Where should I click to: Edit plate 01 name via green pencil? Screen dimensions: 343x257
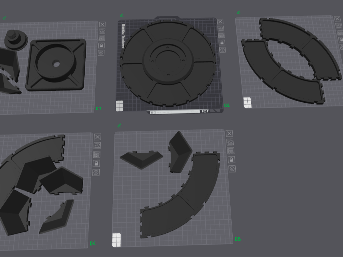(4, 18)
